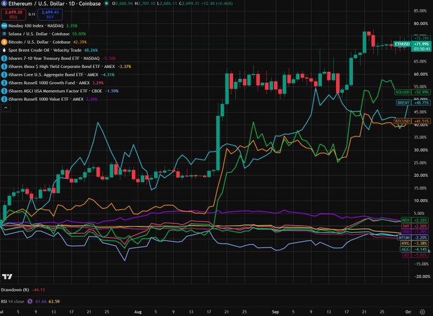
Task: Click the iShares High Yield Corporate icon
Action: click(x=4, y=67)
